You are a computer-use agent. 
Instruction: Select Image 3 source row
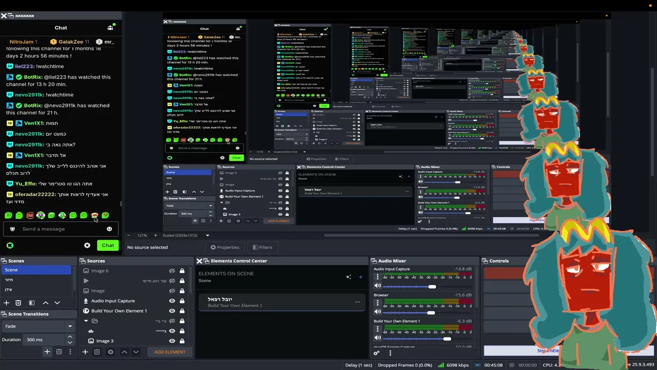point(133,341)
